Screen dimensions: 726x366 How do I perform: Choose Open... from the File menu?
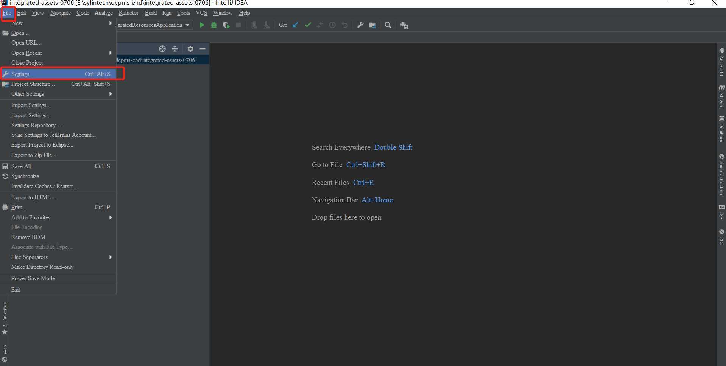click(x=58, y=33)
